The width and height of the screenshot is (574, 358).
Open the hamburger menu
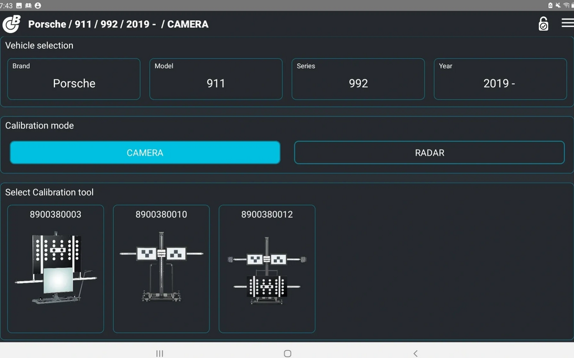(568, 23)
